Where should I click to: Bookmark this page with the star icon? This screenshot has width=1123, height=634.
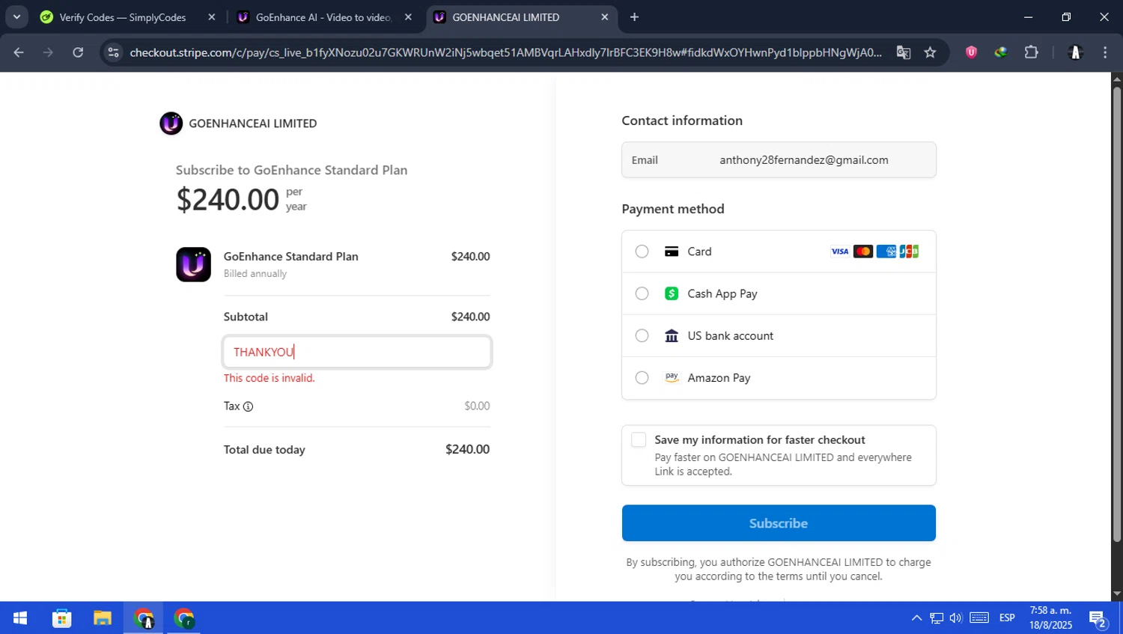click(930, 52)
